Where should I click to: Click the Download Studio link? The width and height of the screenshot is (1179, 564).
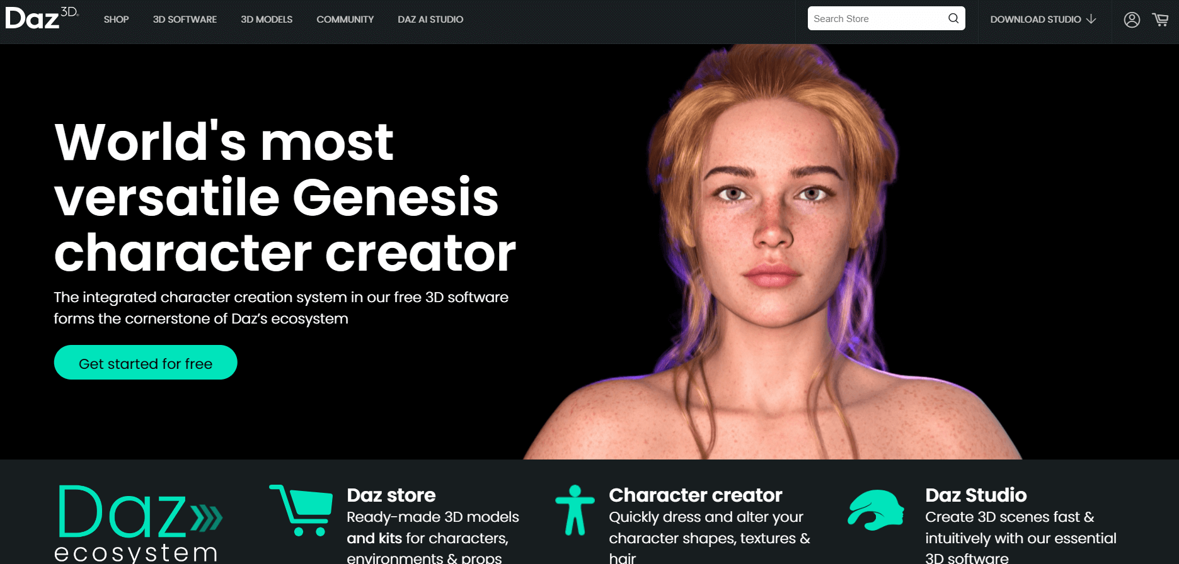click(1043, 20)
